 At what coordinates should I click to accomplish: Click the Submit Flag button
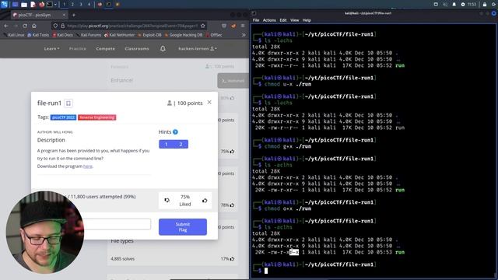(183, 227)
